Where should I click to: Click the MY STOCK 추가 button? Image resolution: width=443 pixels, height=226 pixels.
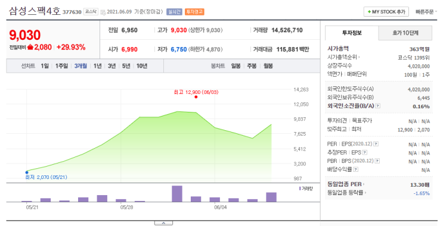point(386,12)
